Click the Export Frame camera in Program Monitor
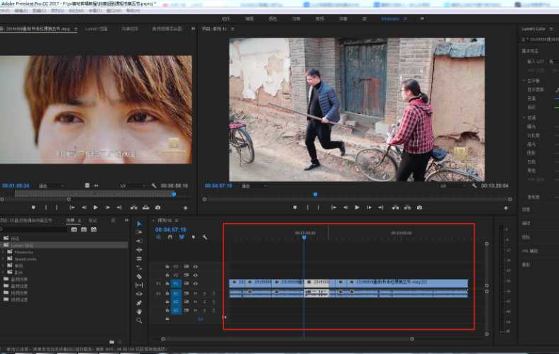Image resolution: width=559 pixels, height=354 pixels. 419,207
